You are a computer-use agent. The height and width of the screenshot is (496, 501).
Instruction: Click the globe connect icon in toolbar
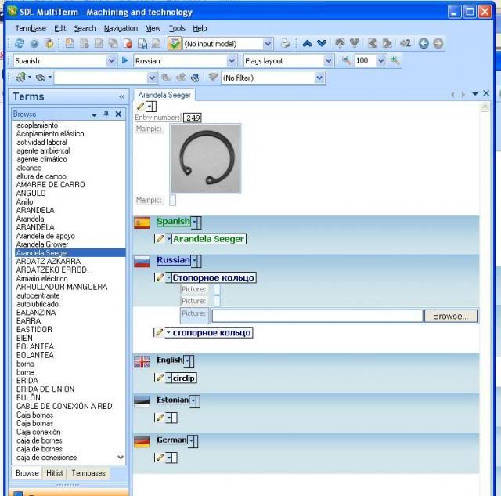tap(34, 44)
